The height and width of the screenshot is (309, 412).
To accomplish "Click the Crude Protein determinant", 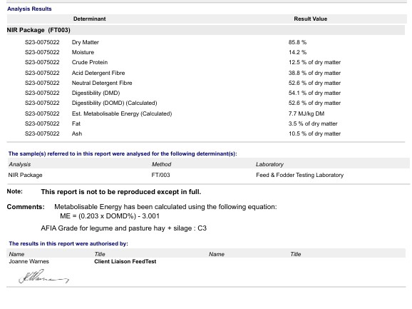I will pyautogui.click(x=90, y=62).
